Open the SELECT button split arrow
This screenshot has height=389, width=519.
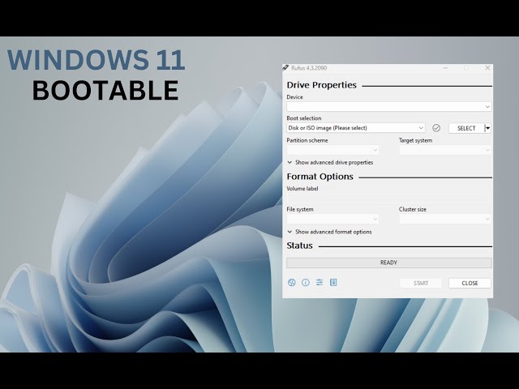pos(487,128)
